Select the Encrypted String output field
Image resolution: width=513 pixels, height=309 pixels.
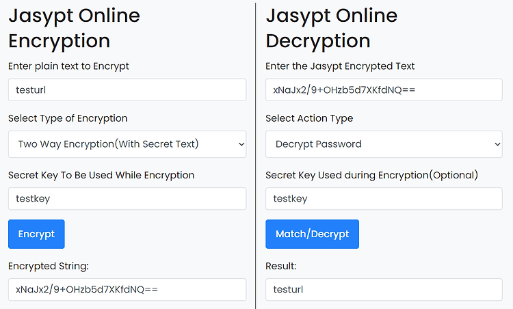click(x=127, y=289)
